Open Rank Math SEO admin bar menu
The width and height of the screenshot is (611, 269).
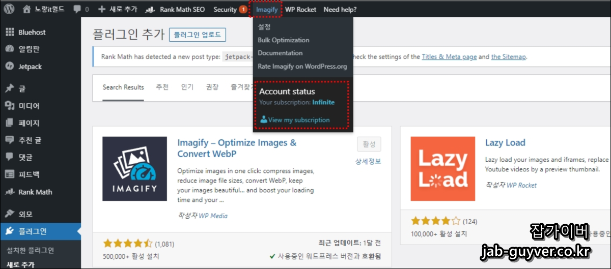click(175, 9)
